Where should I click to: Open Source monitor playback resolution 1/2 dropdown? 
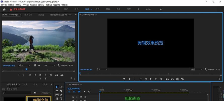(50, 65)
